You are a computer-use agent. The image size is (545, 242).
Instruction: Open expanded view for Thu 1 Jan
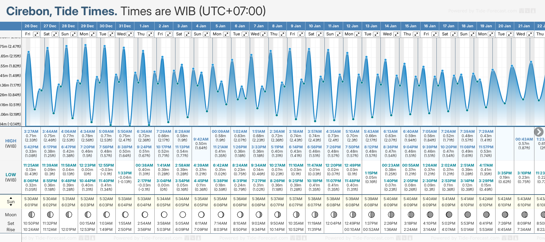click(x=150, y=34)
